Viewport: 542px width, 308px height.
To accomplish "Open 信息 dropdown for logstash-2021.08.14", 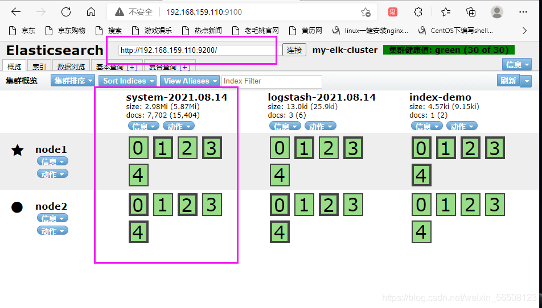I will [285, 126].
